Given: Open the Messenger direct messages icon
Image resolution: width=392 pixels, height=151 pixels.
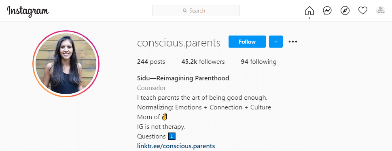Looking at the screenshot, I should (x=327, y=11).
